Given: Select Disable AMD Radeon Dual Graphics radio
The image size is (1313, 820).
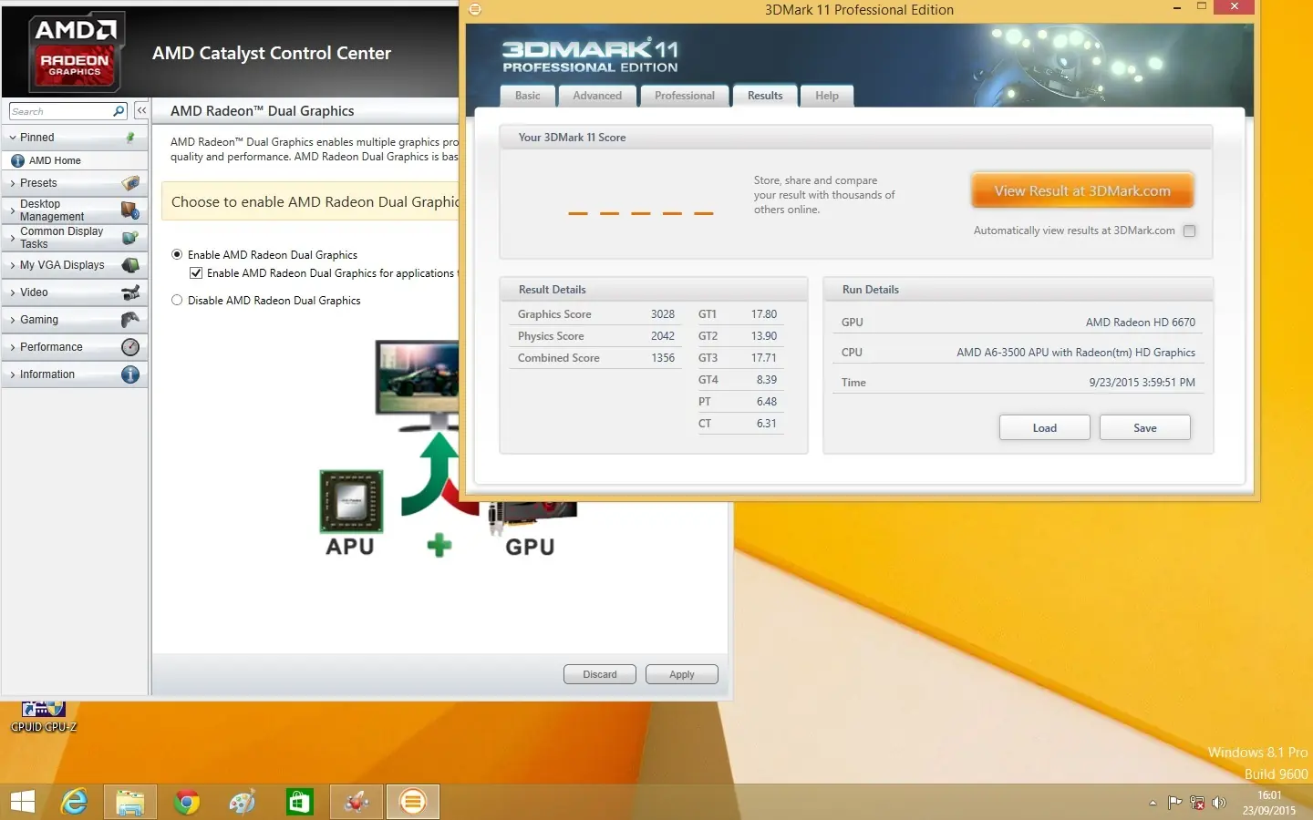Looking at the screenshot, I should (x=177, y=301).
